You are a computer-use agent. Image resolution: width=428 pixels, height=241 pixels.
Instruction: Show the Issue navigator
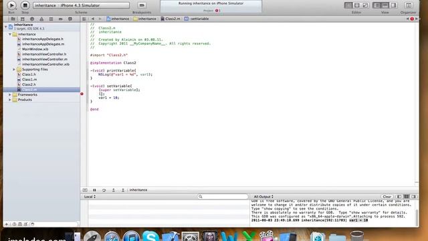click(41, 19)
